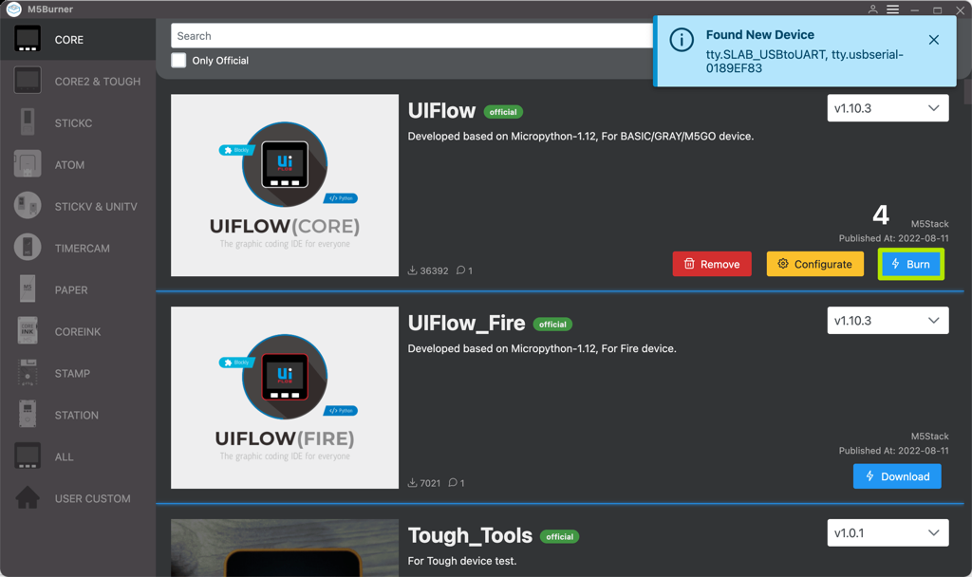
Task: Open the UIFLOW(FIRE) thumbnail
Action: (x=285, y=398)
